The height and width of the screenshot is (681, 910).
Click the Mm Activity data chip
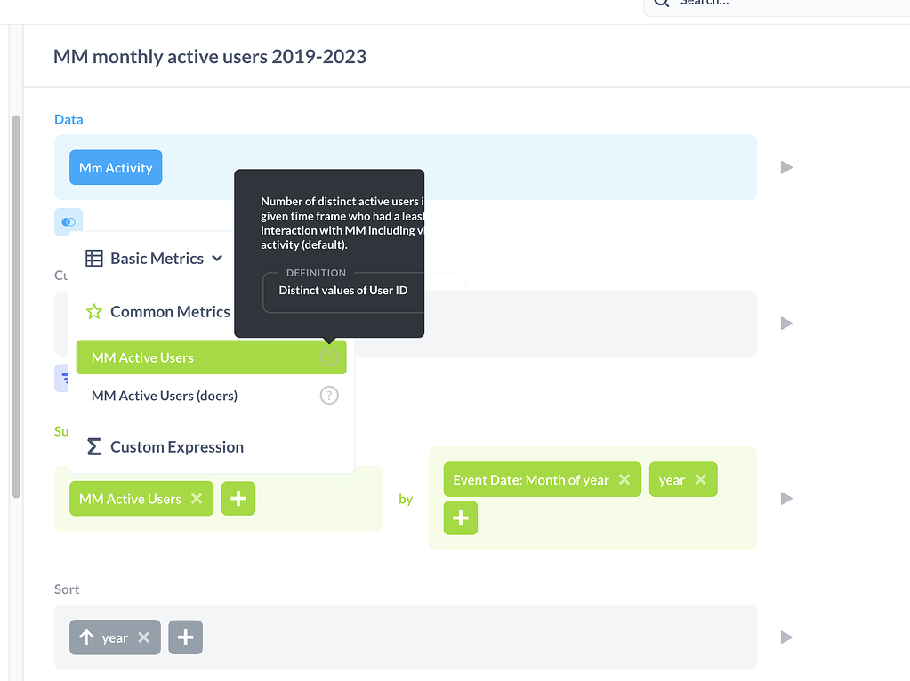click(x=115, y=167)
